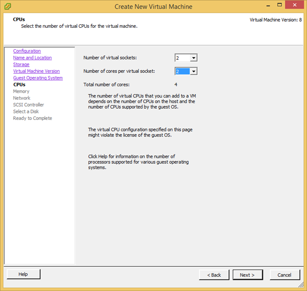307x291 pixels.
Task: Open the Number of virtual sockets dropdown arrow
Action: click(194, 58)
